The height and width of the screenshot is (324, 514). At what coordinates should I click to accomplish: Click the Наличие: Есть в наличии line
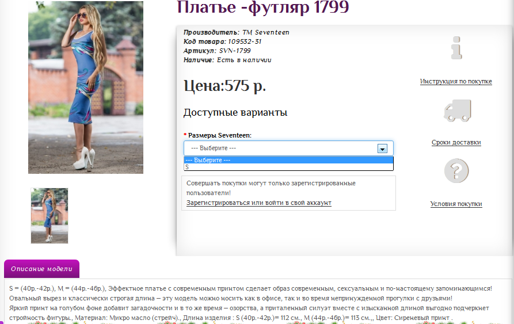(227, 60)
